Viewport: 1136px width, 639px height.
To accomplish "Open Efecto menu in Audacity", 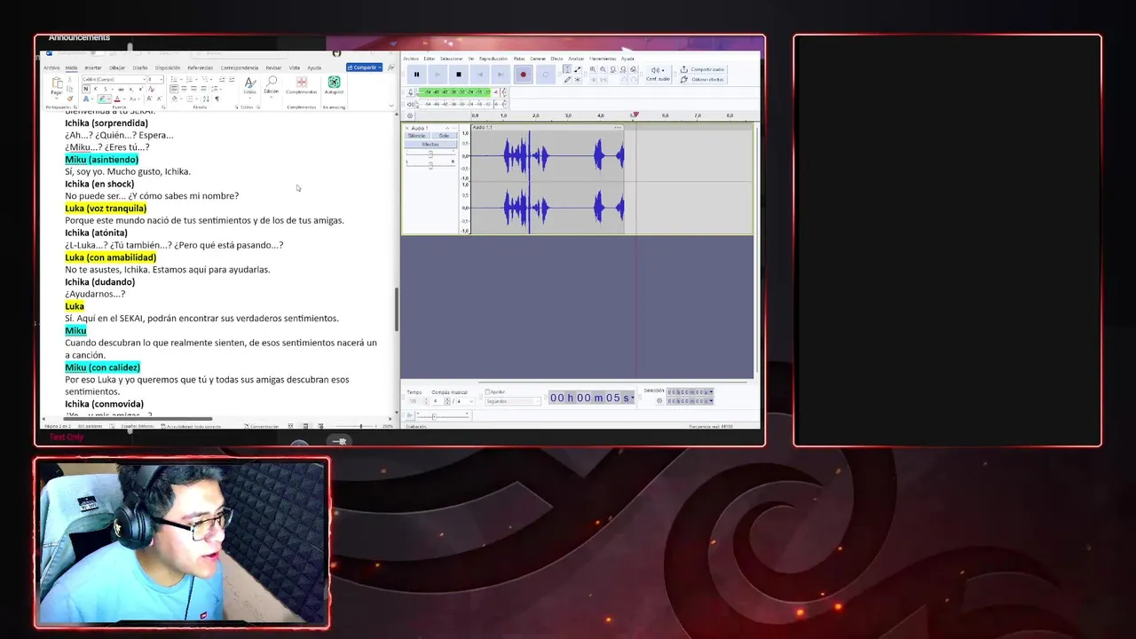I will coord(556,59).
